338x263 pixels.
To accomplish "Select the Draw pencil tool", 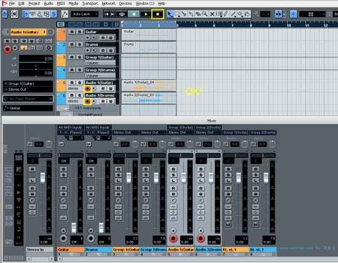I will tap(226, 14).
